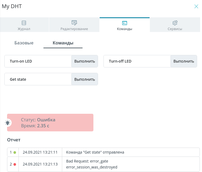Click the Сервисы gear icon
This screenshot has width=202, height=172.
pos(175,23)
